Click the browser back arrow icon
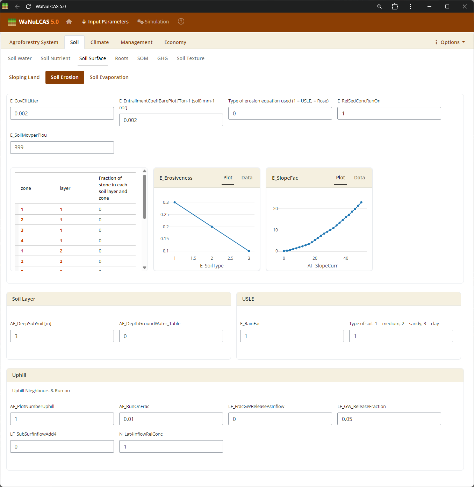The height and width of the screenshot is (487, 474). pos(17,7)
